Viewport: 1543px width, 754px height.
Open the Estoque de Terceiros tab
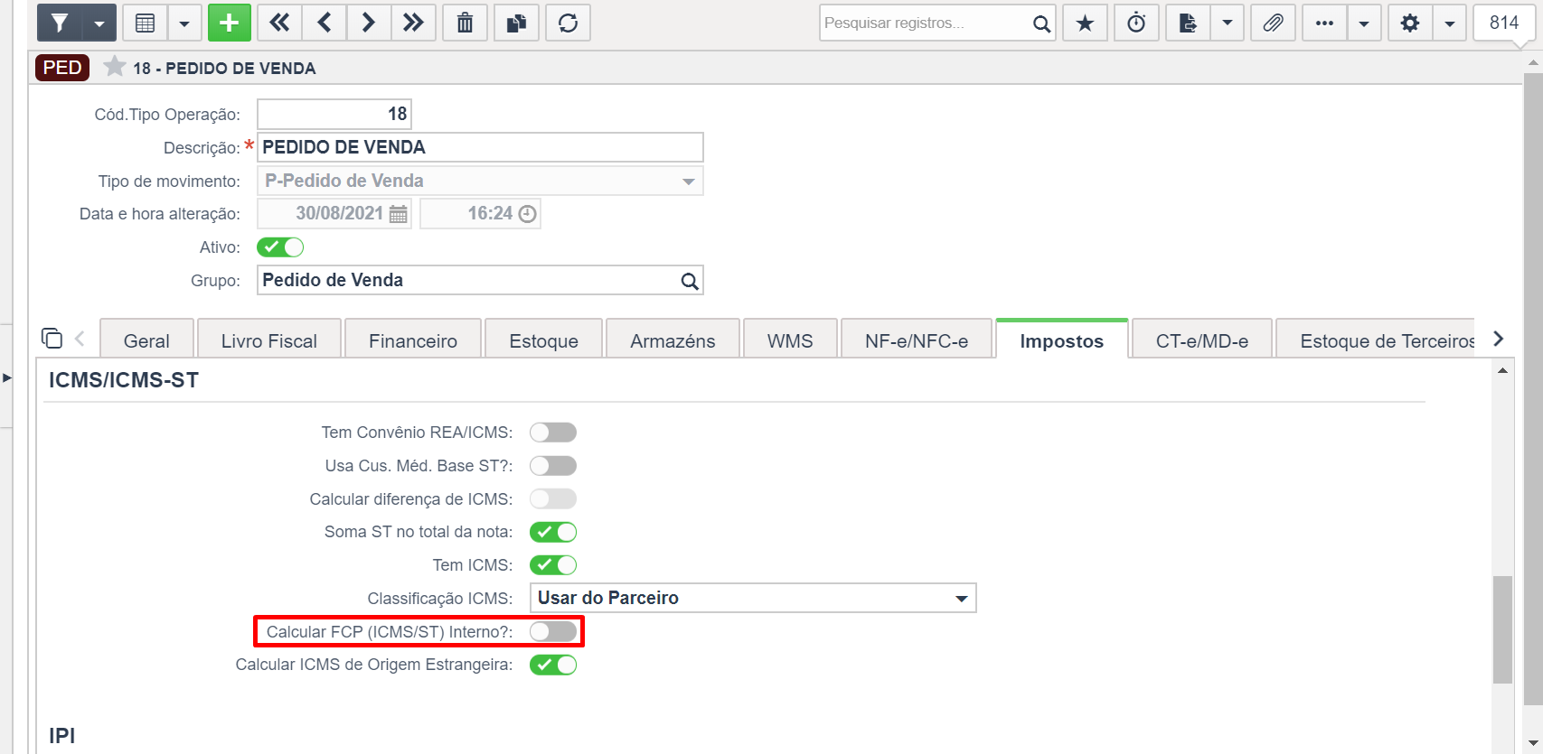point(1376,340)
